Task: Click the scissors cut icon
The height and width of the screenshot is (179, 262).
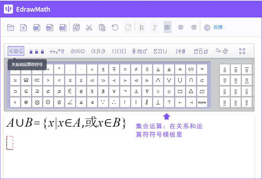Action: coord(89,28)
